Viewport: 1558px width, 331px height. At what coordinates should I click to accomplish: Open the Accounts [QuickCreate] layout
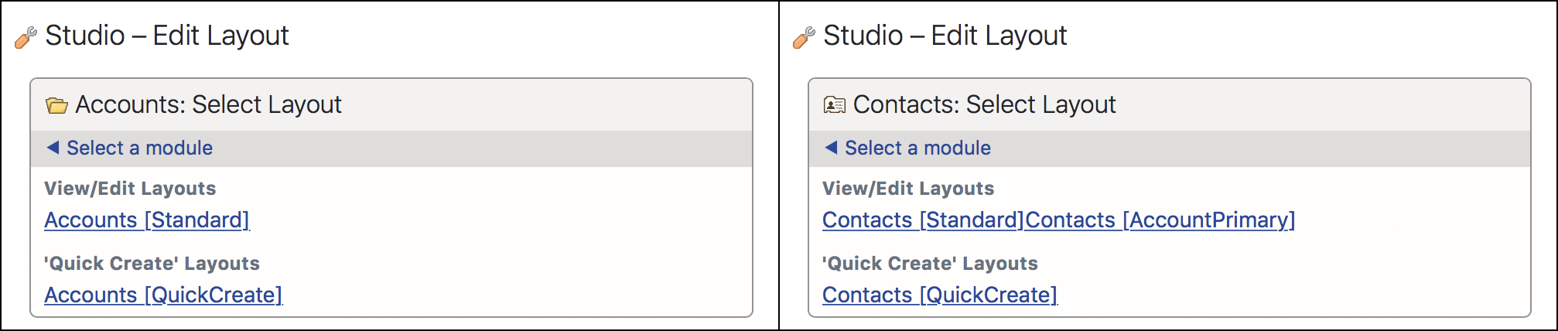[163, 295]
